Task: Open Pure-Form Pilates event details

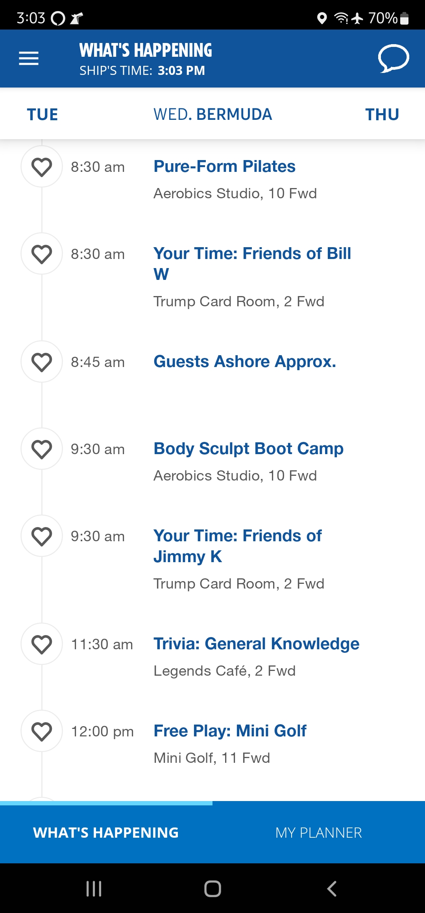Action: [x=224, y=166]
